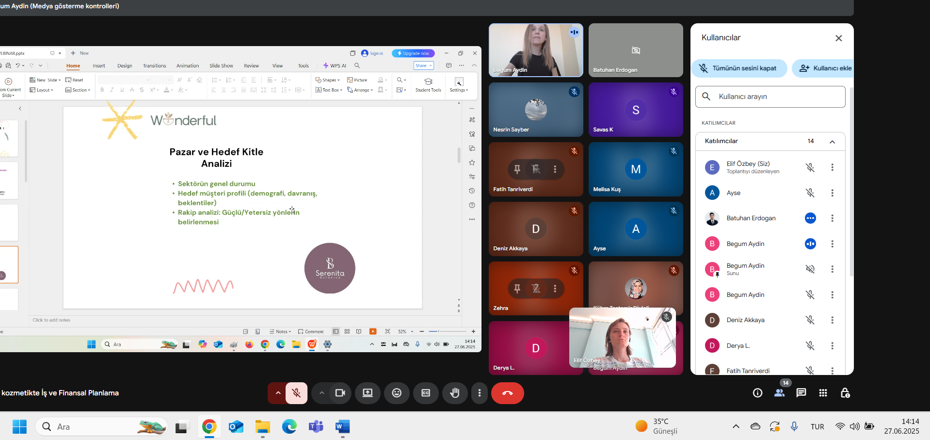Collapse the Katılımcılar list
This screenshot has height=440, width=930.
tap(832, 142)
